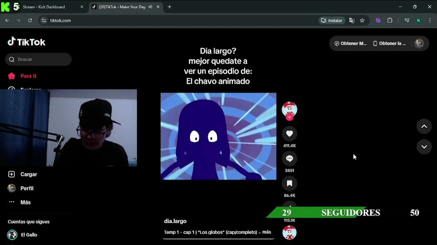
Task: Go to next video with down arrow
Action: pyautogui.click(x=424, y=147)
